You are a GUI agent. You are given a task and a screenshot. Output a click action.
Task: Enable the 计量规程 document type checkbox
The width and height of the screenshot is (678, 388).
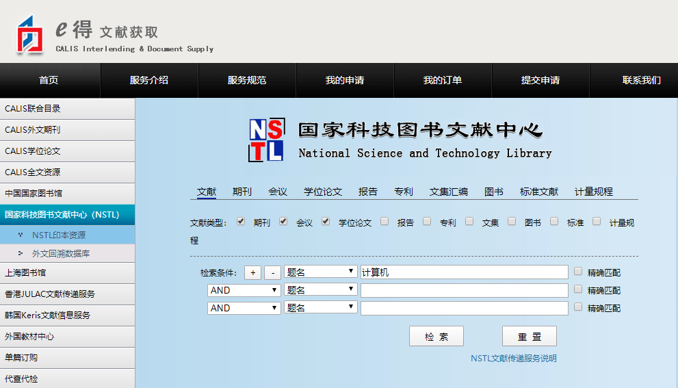click(x=597, y=222)
